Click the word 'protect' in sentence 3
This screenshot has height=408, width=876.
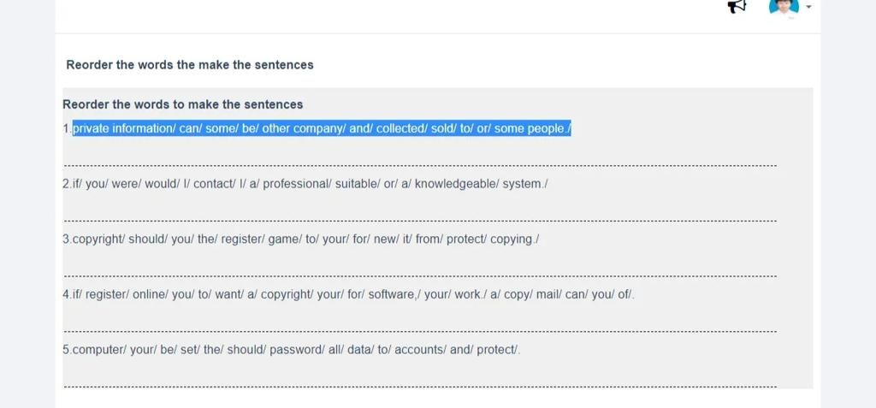coord(466,239)
